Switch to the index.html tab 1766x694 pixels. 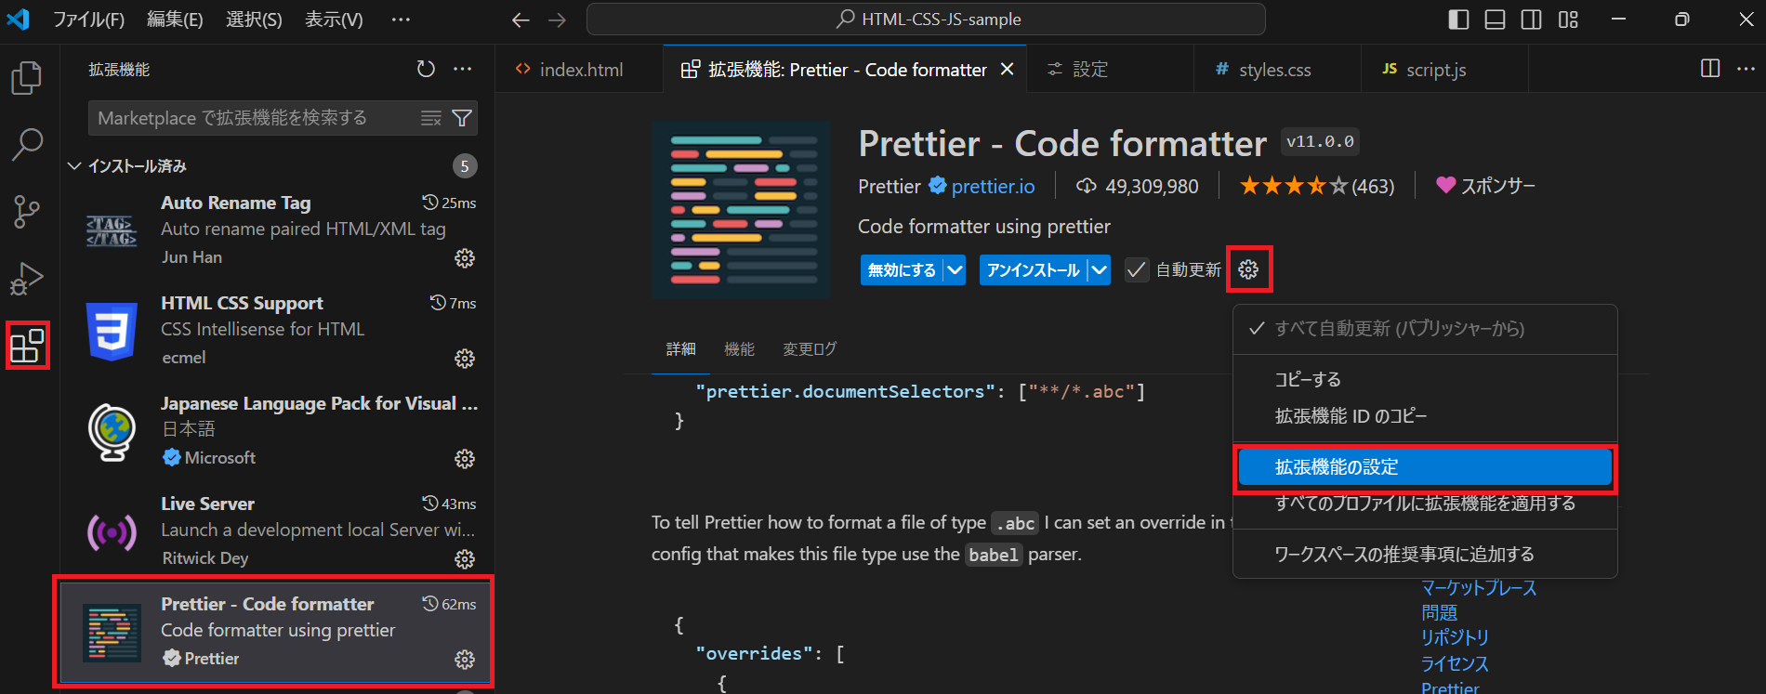[x=580, y=70]
